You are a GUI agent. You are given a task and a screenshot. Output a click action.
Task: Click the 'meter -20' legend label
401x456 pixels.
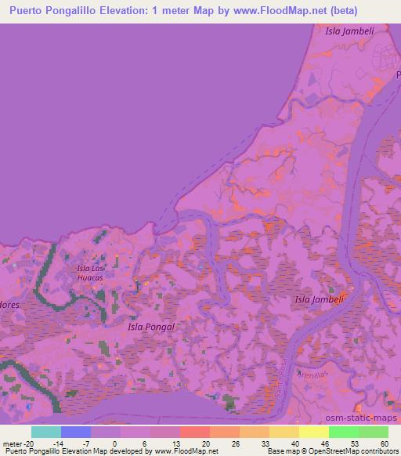coord(18,444)
